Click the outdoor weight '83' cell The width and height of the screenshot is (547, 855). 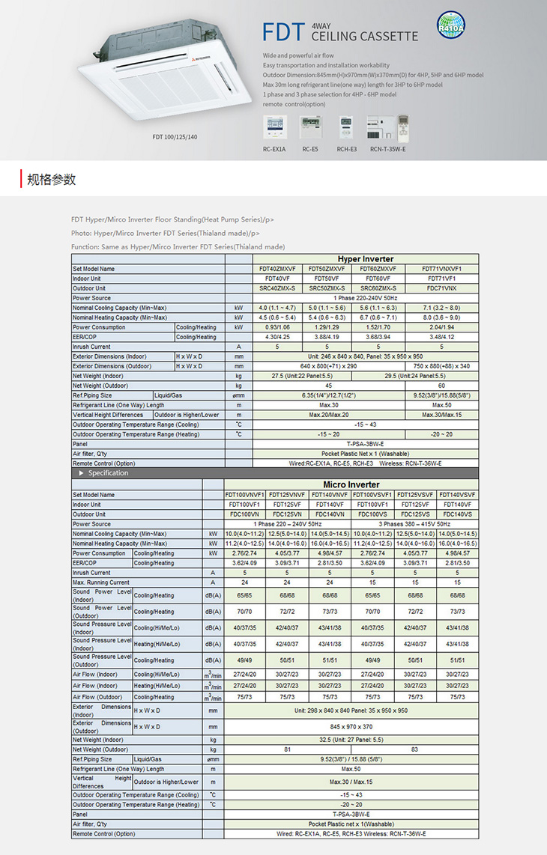415,749
